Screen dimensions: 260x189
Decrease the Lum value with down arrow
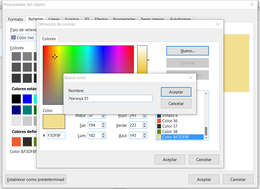[103, 137]
